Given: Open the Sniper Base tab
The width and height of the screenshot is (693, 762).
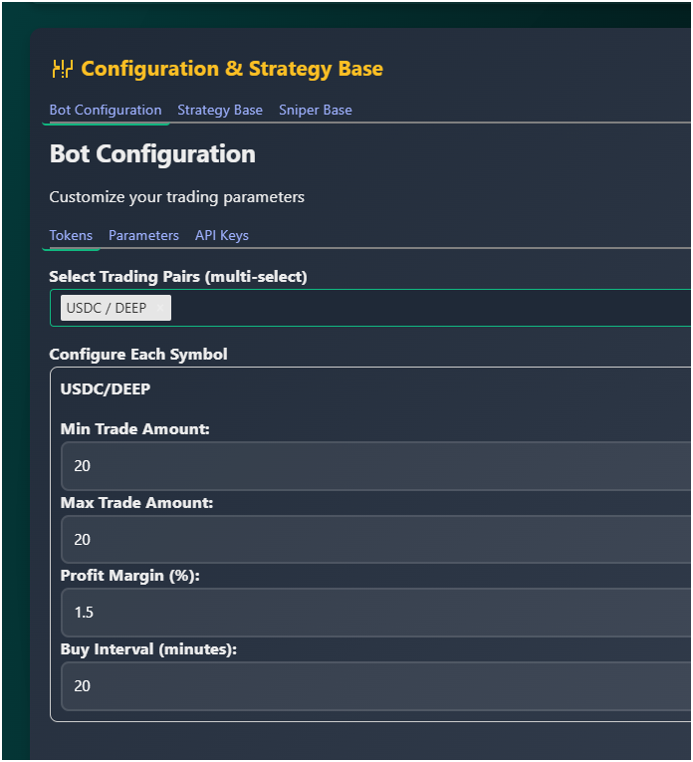Looking at the screenshot, I should click(316, 110).
